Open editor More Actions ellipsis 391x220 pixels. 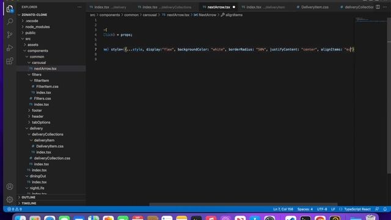pyautogui.click(x=385, y=7)
